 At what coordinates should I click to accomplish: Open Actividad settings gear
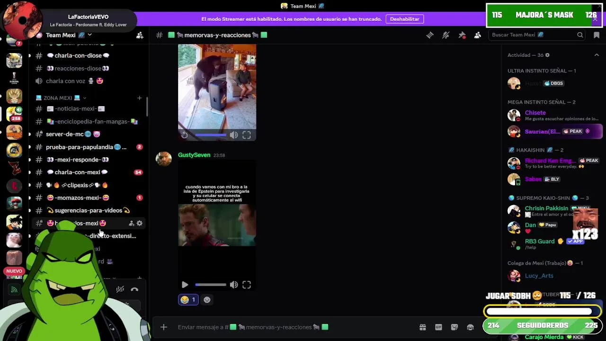547,55
